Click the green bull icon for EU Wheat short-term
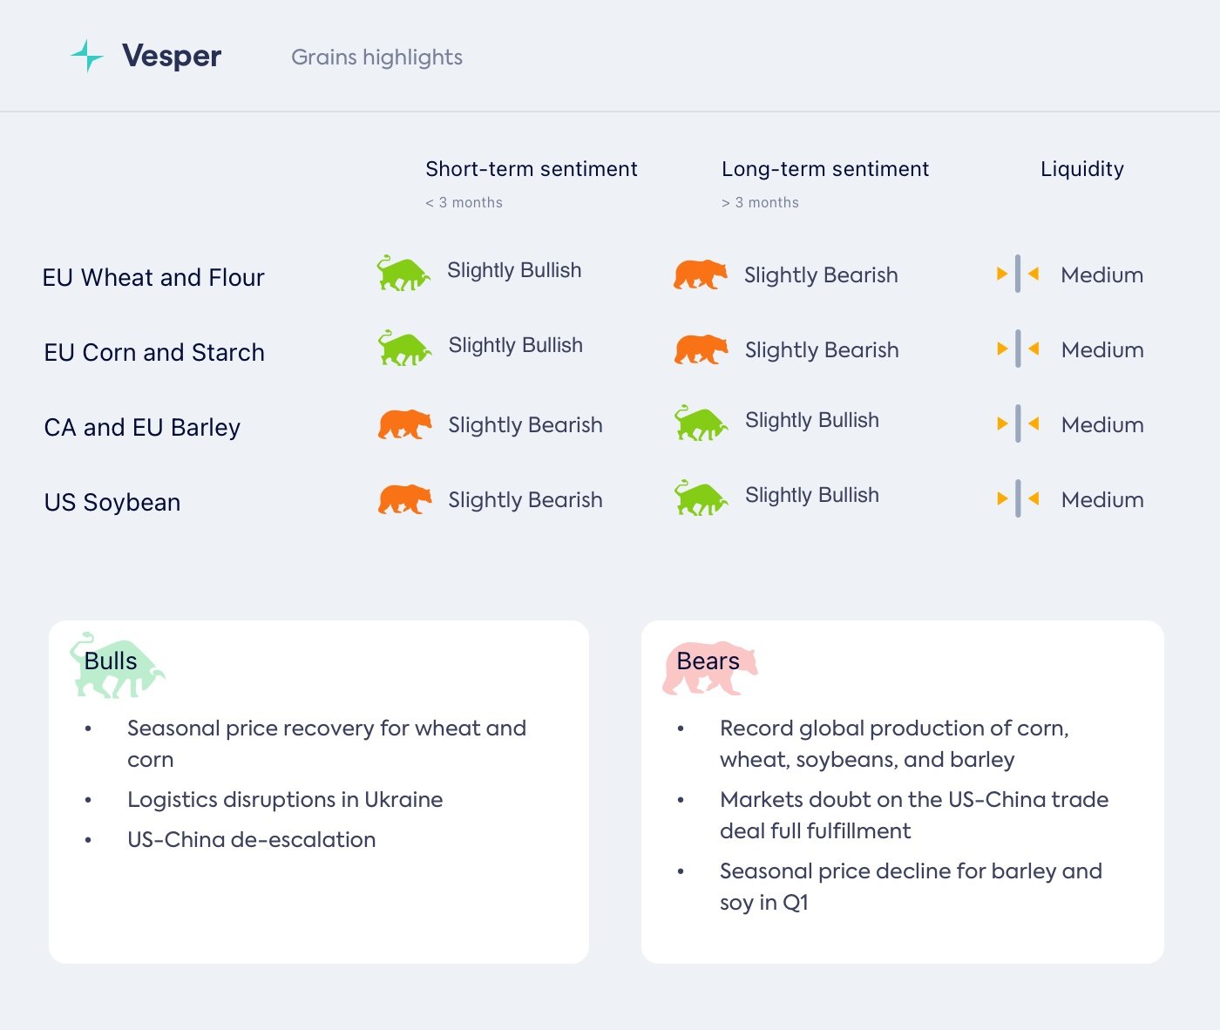This screenshot has width=1220, height=1030. [403, 273]
